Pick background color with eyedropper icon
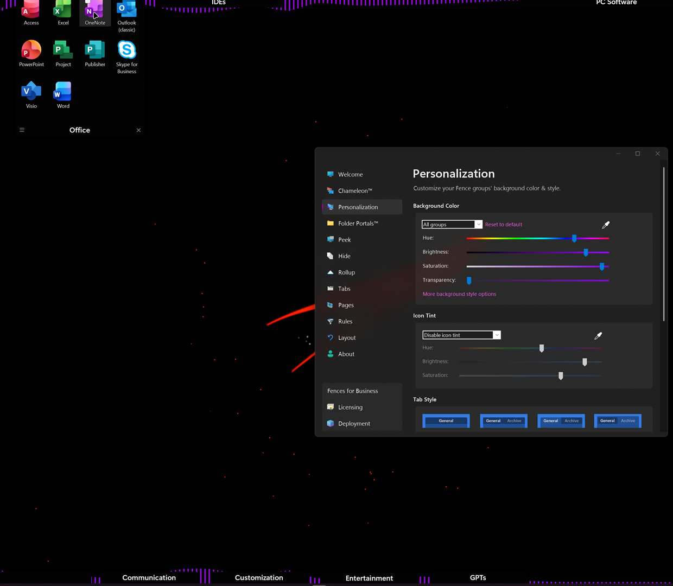Image resolution: width=673 pixels, height=586 pixels. pyautogui.click(x=606, y=225)
